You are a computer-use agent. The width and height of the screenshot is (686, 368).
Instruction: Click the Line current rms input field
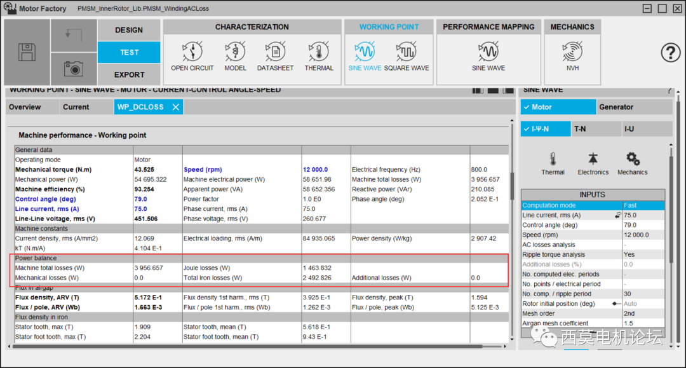(x=643, y=215)
